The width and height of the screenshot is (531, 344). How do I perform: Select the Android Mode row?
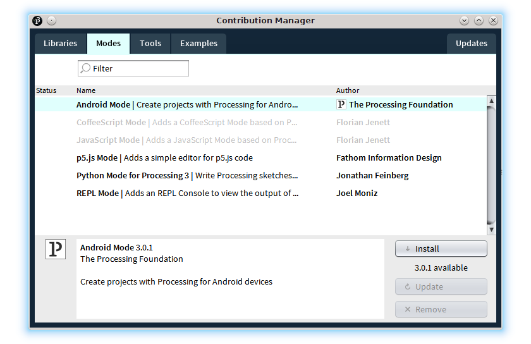tap(260, 104)
